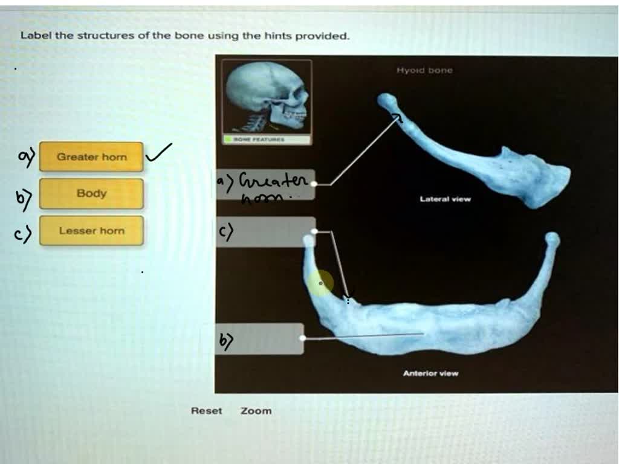Select the Body label tile

click(91, 193)
